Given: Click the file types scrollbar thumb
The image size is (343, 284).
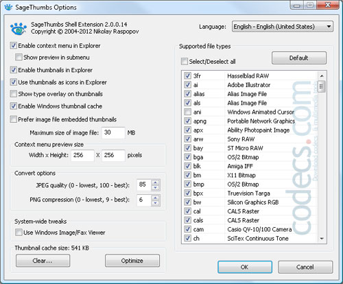Looking at the screenshot, I should (322, 86).
